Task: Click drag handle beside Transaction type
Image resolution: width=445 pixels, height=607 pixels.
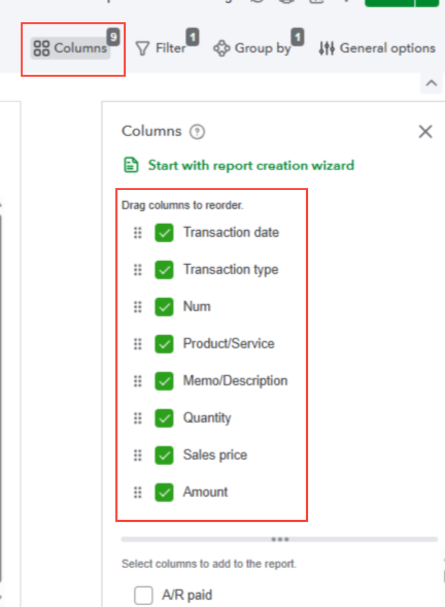Action: 138,270
